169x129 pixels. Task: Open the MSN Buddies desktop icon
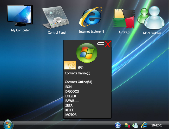click(151, 18)
